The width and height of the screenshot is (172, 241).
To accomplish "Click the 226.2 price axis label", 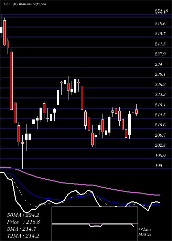I will [161, 85].
